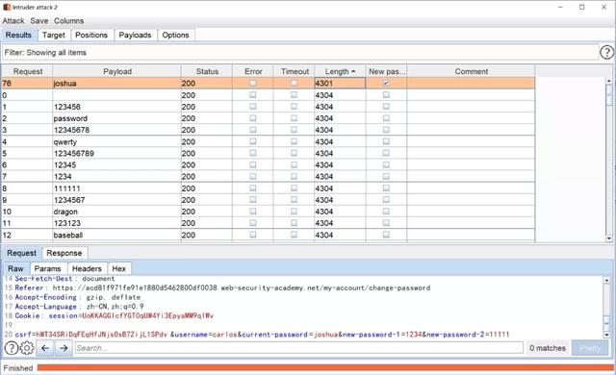The width and height of the screenshot is (616, 375).
Task: Click the Burp Intruder window icon
Action: (7, 7)
